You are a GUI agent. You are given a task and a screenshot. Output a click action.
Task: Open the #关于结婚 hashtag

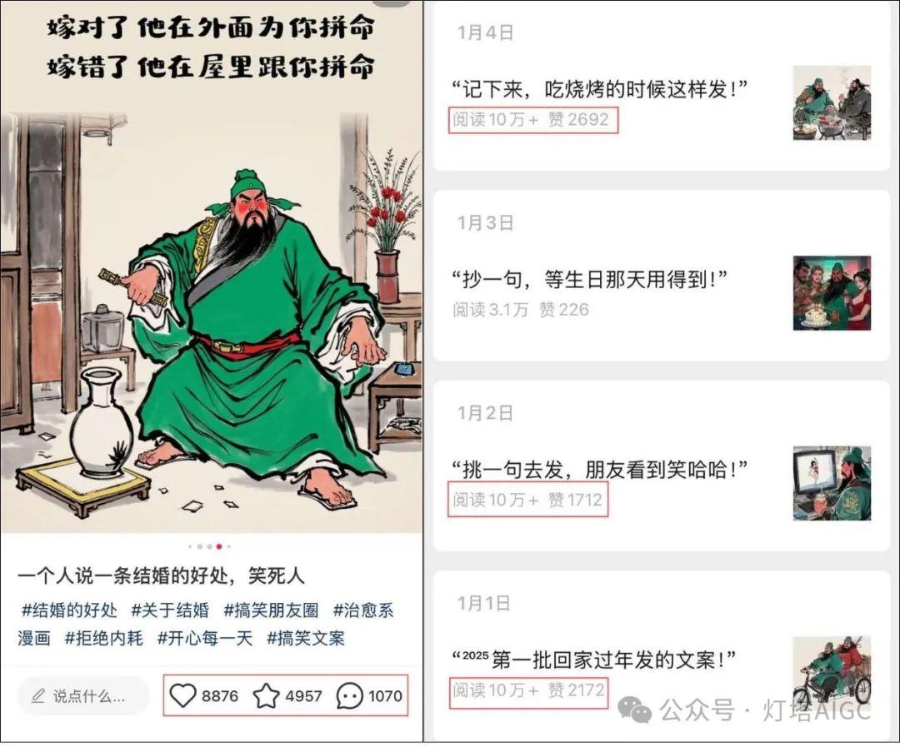click(x=170, y=610)
